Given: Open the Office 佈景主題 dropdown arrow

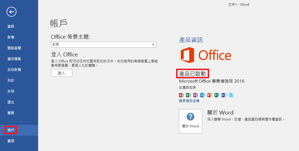Looking at the screenshot, I should coord(153,45).
